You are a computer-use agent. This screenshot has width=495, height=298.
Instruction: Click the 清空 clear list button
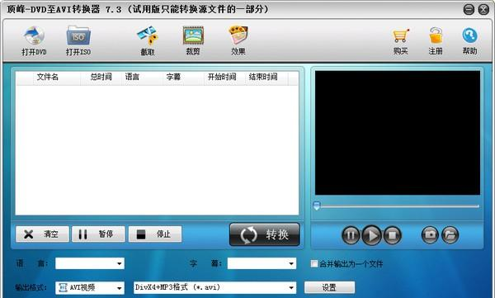tap(42, 234)
